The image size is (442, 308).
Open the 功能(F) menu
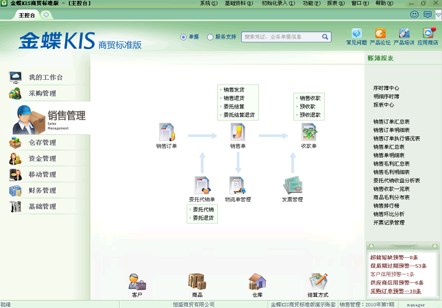[311, 4]
